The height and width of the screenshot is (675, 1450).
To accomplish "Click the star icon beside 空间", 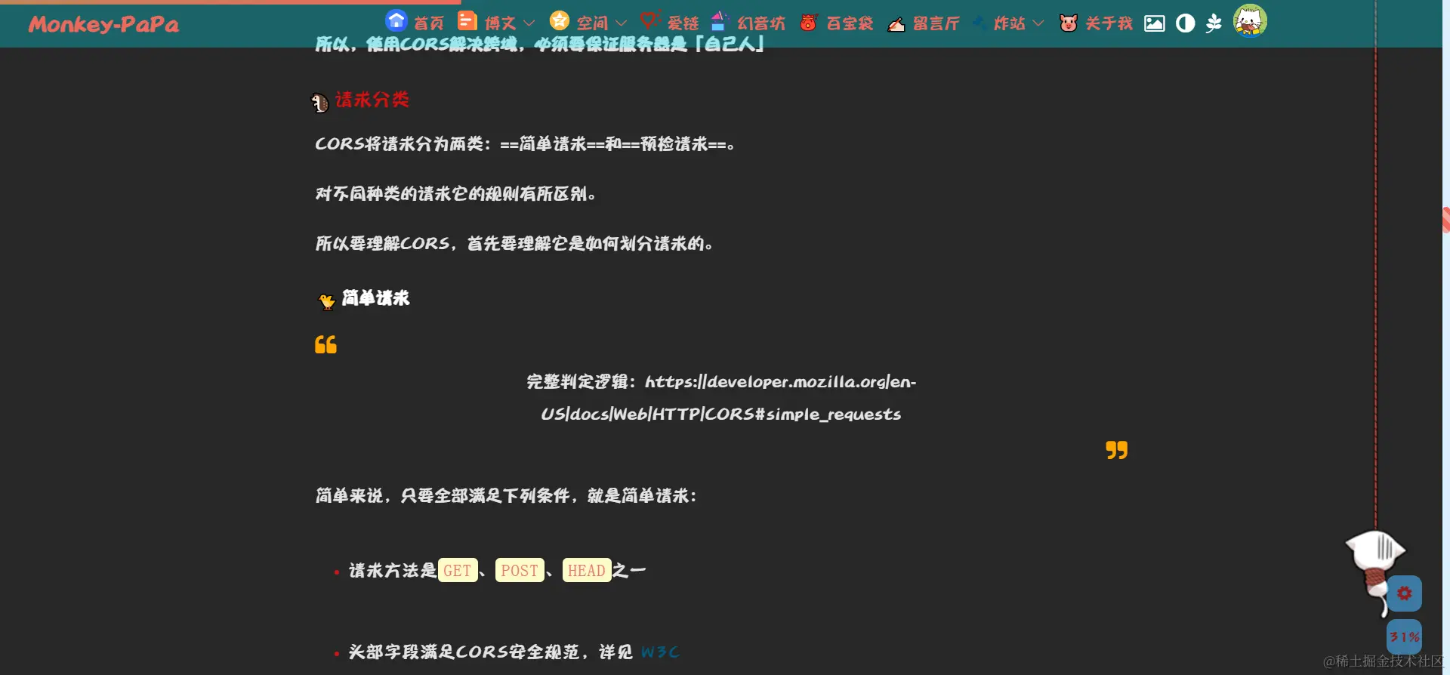I will tap(560, 20).
